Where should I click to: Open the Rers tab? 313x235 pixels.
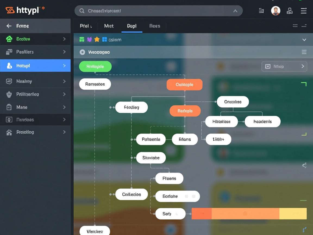click(155, 26)
